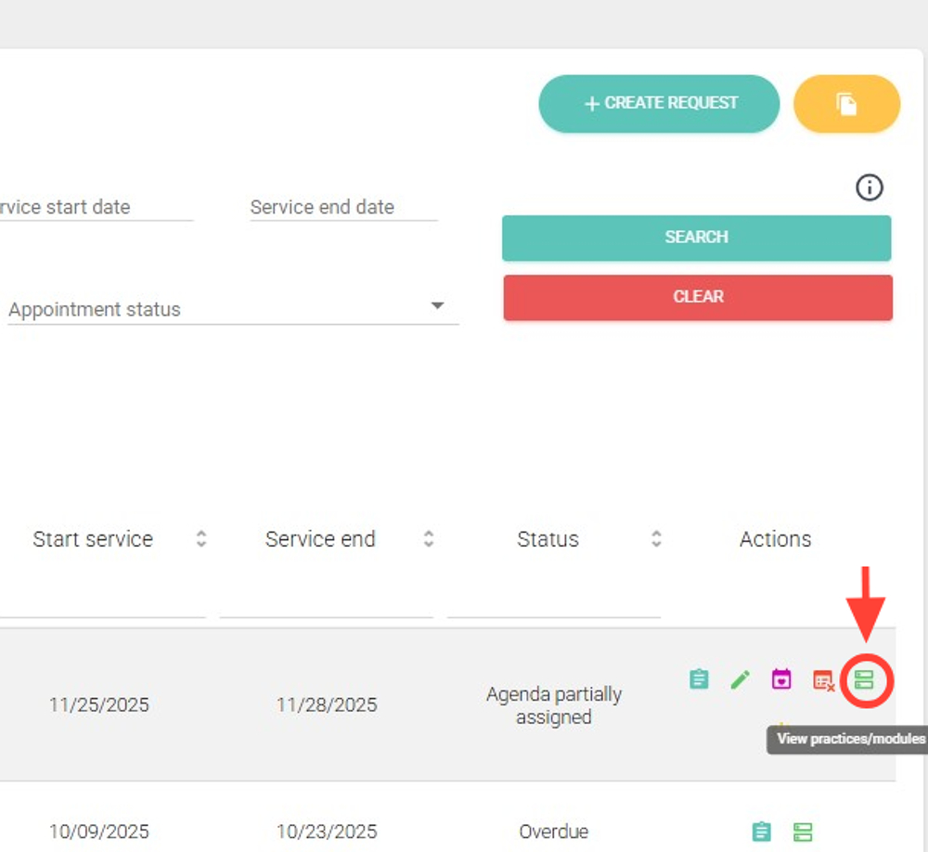Viewport: 928px width, 852px height.
Task: Click the info circle icon above Search
Action: click(x=869, y=188)
